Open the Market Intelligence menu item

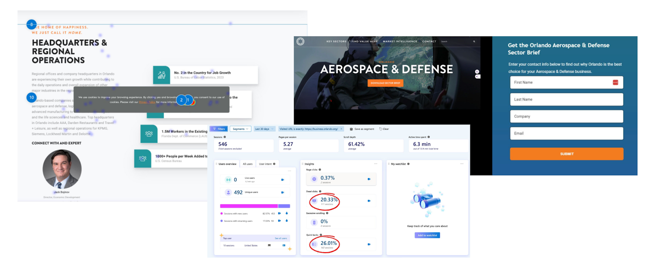pos(400,41)
